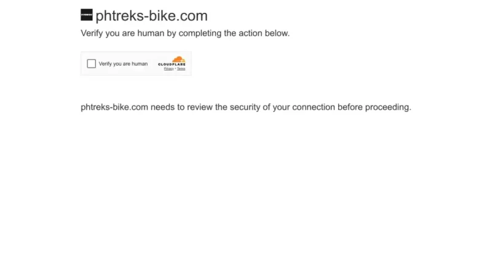
Task: Click the word "security" in the bottom paragraph
Action: click(246, 107)
